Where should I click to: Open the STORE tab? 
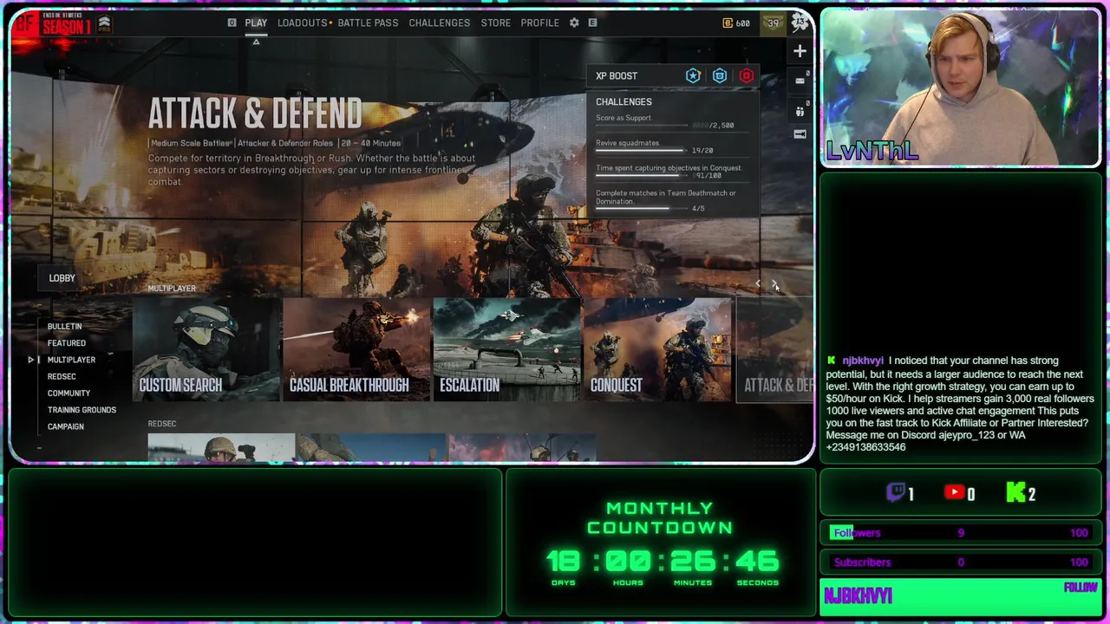[496, 23]
